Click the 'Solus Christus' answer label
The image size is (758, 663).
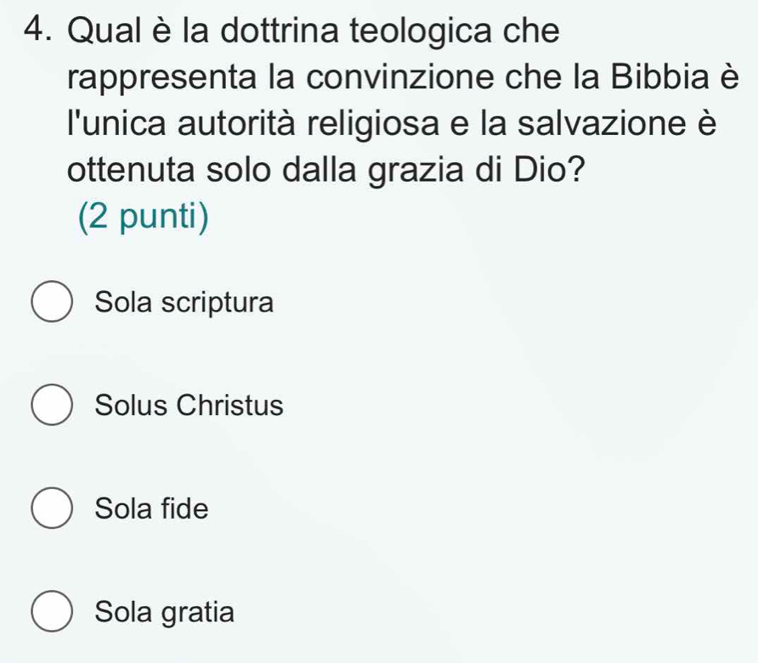coord(189,406)
